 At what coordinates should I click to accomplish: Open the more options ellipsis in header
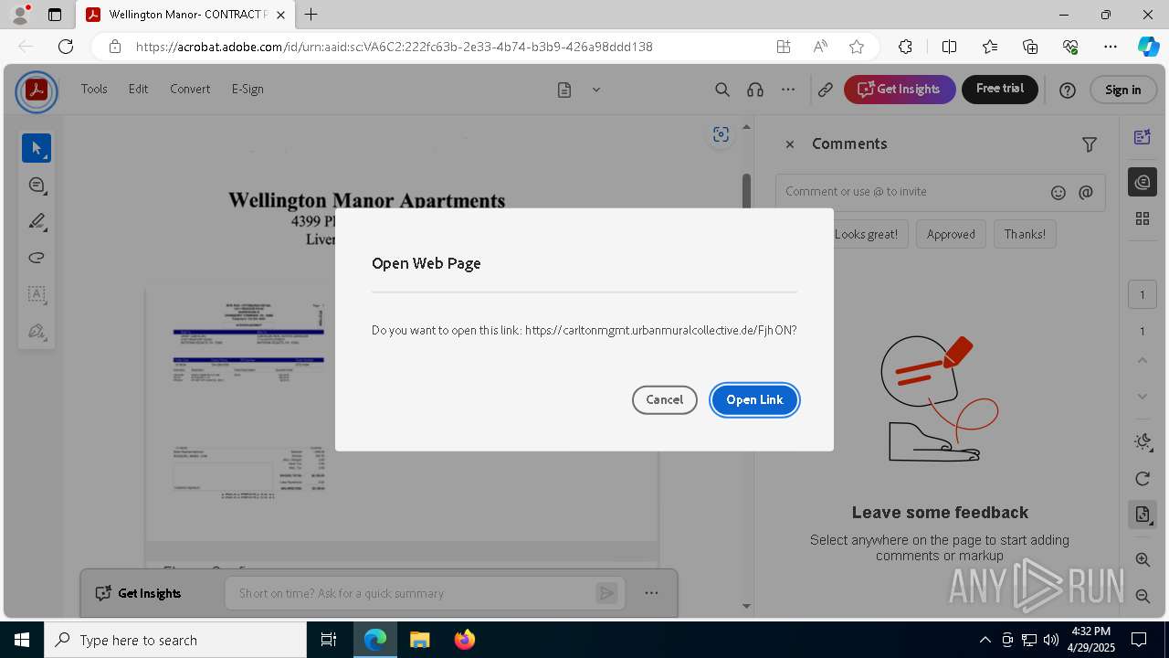[x=788, y=90]
